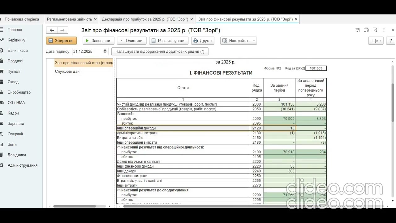
Task: Select the (30 241) cell in row 2050
Action: click(x=279, y=109)
